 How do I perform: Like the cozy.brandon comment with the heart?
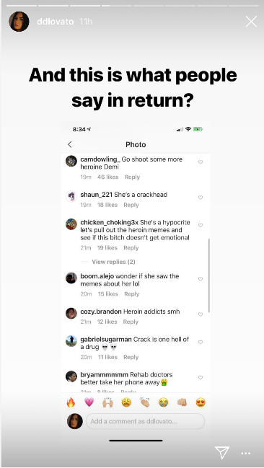pyautogui.click(x=201, y=314)
